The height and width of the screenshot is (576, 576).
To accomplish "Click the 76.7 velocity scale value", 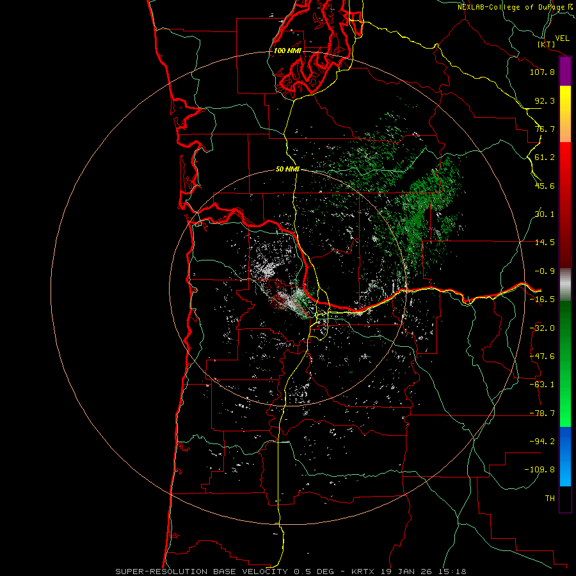I will coord(545,129).
